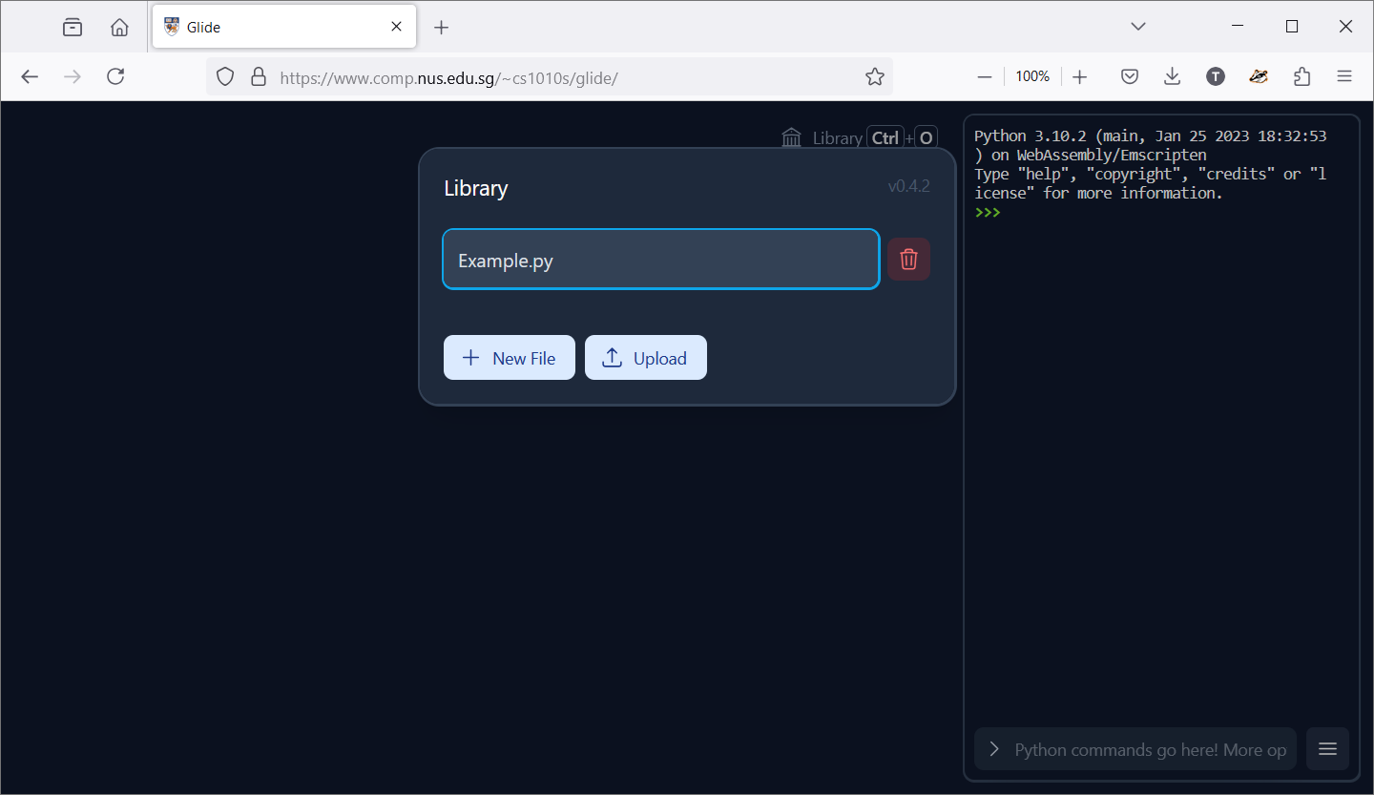The width and height of the screenshot is (1374, 795).
Task: Expand the list all tabs dropdown
Action: (x=1137, y=27)
